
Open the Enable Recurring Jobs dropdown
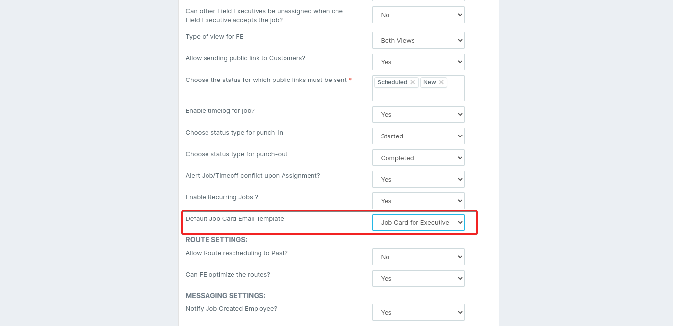(418, 201)
